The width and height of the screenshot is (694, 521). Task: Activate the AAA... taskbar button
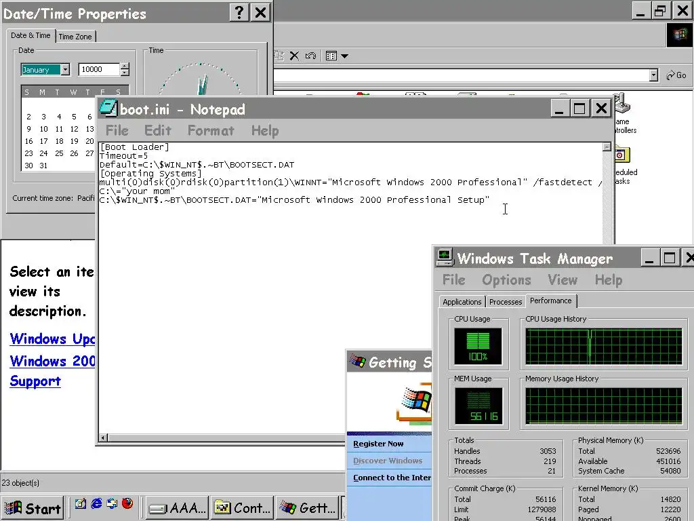pos(177,508)
